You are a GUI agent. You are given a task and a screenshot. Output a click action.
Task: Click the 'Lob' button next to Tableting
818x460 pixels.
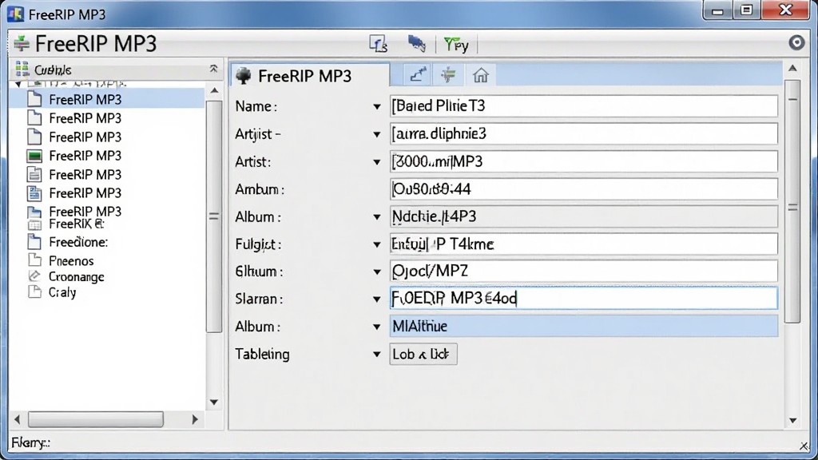423,354
